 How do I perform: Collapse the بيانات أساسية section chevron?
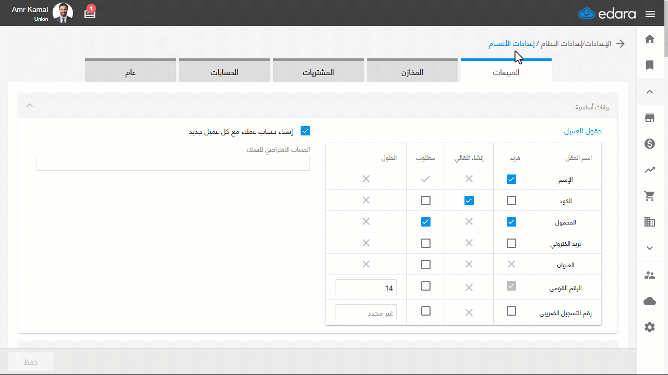point(30,105)
